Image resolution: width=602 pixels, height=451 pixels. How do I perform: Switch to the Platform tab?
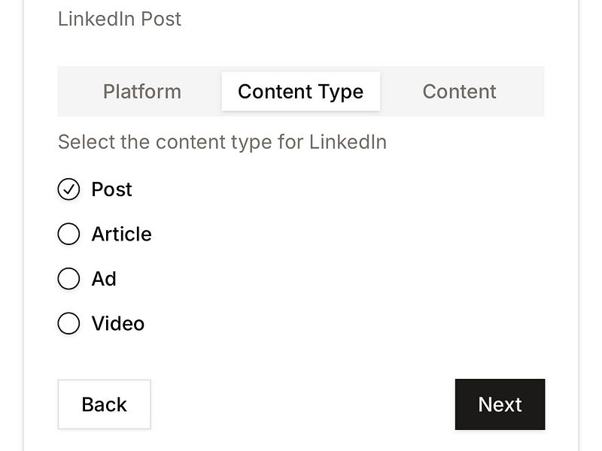tap(141, 91)
